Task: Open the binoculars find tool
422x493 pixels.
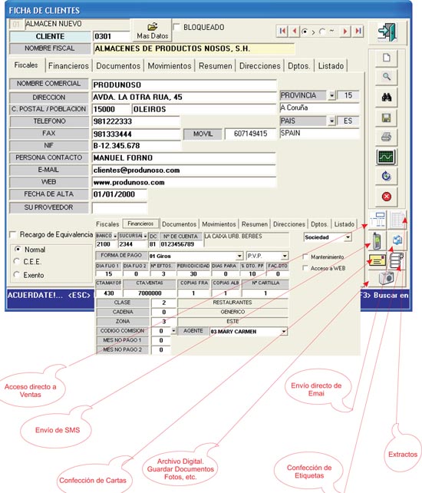Action: pos(386,98)
